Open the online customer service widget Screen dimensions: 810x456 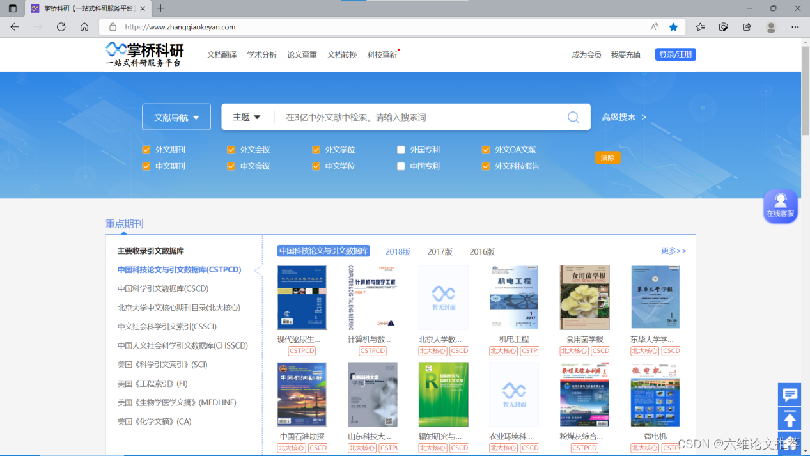[780, 206]
